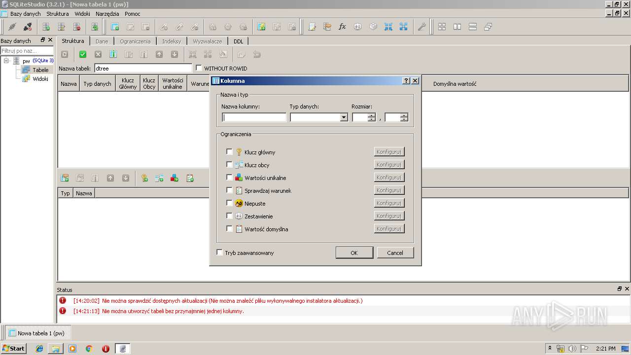Click the tile windows grid icon

pos(442,27)
